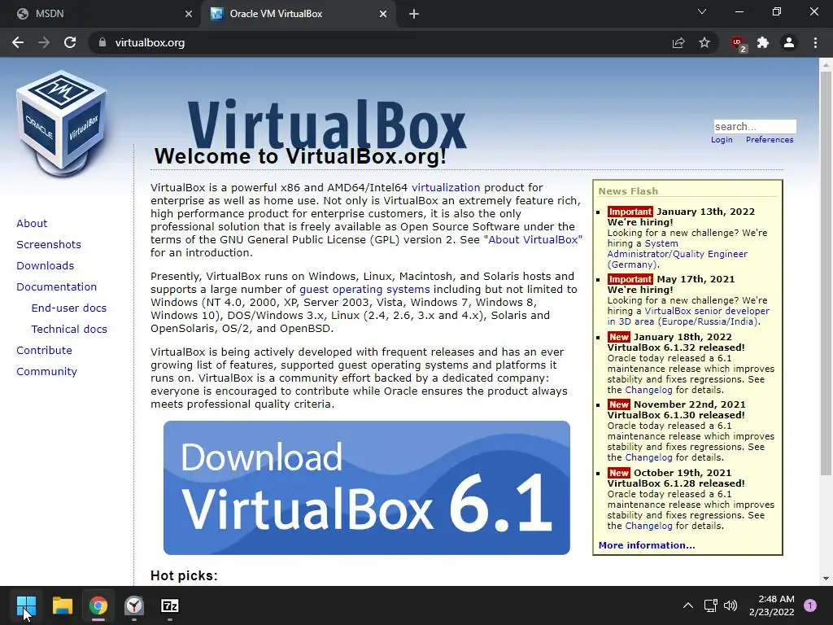Show hidden system tray icons
This screenshot has height=625, width=833.
coord(688,605)
